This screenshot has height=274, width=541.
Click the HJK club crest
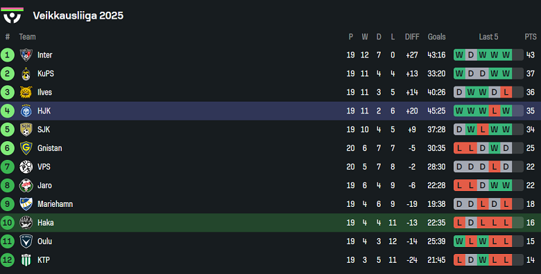click(x=26, y=111)
